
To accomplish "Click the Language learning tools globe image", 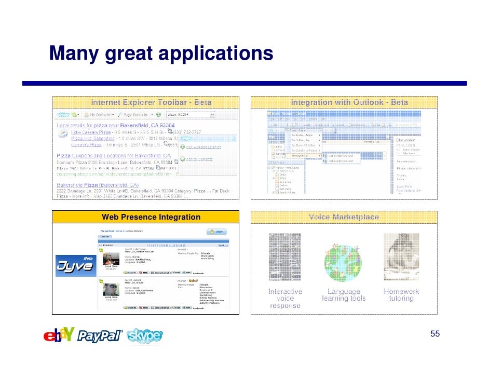I will (343, 263).
